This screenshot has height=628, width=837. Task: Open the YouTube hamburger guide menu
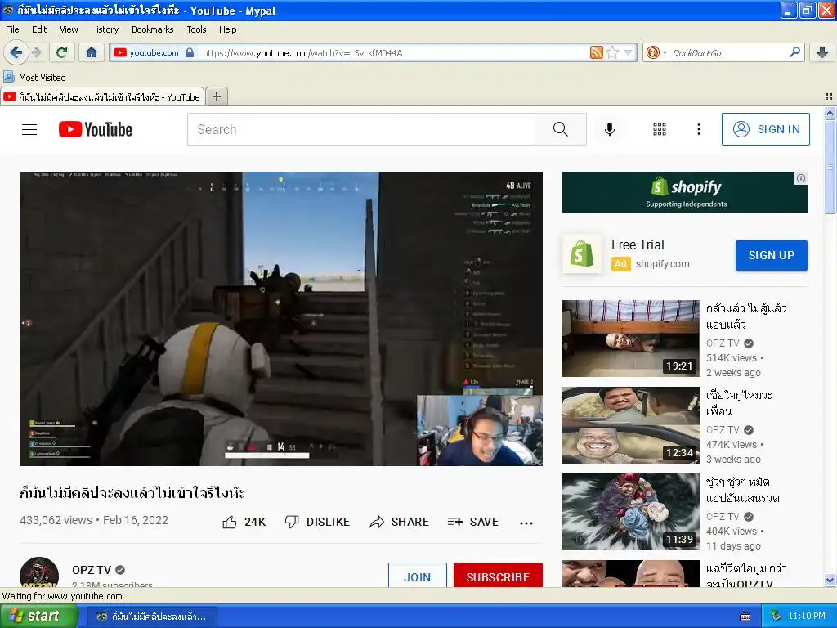[29, 129]
